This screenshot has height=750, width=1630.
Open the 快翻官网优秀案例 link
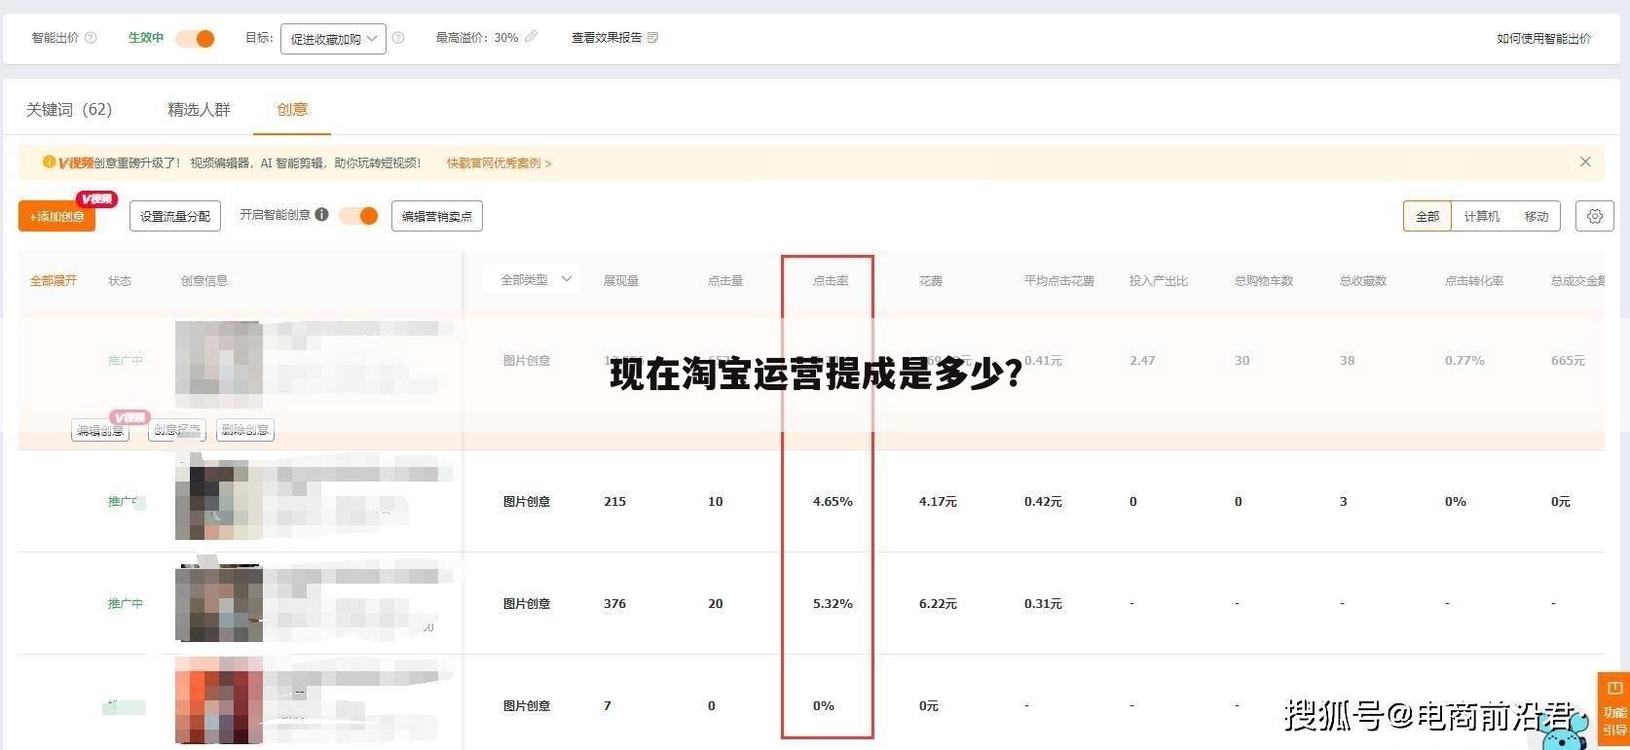pos(499,163)
